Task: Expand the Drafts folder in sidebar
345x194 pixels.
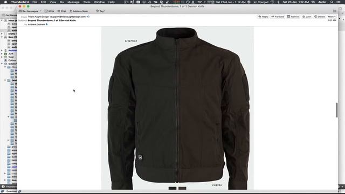Action: 2,33
